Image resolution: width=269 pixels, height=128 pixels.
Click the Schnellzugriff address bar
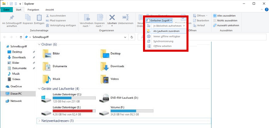point(79,37)
